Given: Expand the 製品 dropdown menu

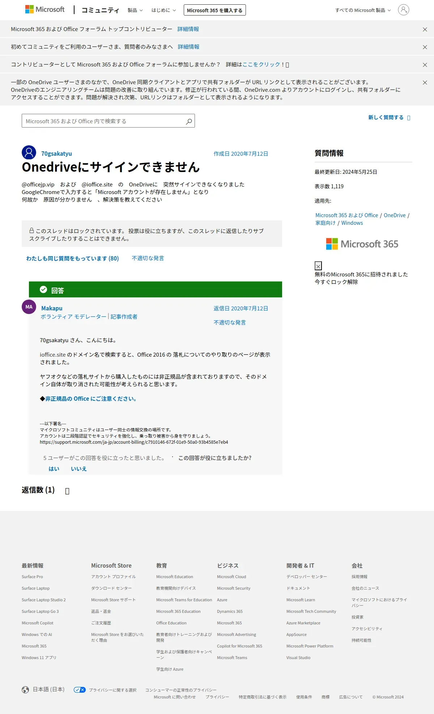Looking at the screenshot, I should click(x=135, y=10).
